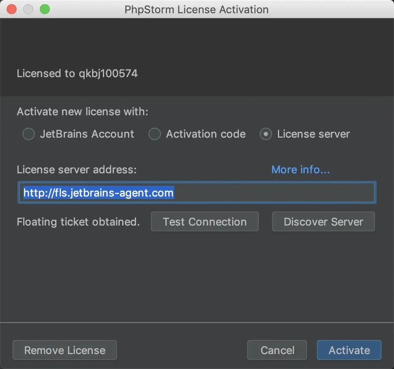Click the Activate new license with label
Screen dimensions: 394x369
click(82, 112)
